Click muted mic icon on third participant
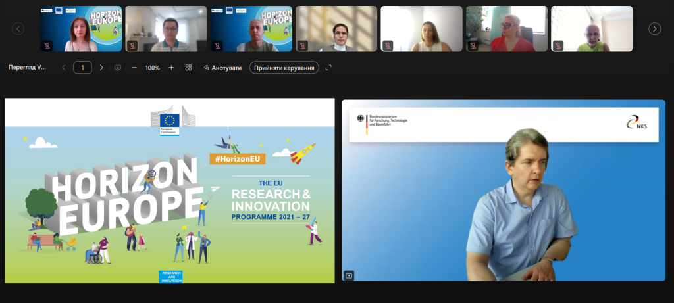Image resolution: width=674 pixels, height=303 pixels. (x=217, y=45)
